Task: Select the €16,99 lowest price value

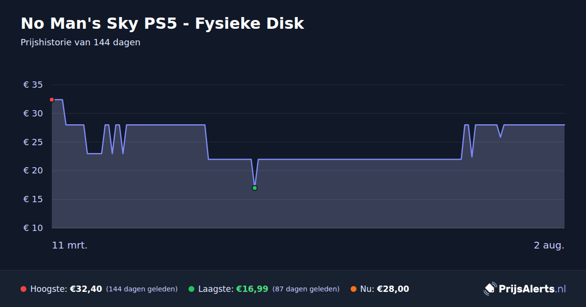Action: pos(252,289)
